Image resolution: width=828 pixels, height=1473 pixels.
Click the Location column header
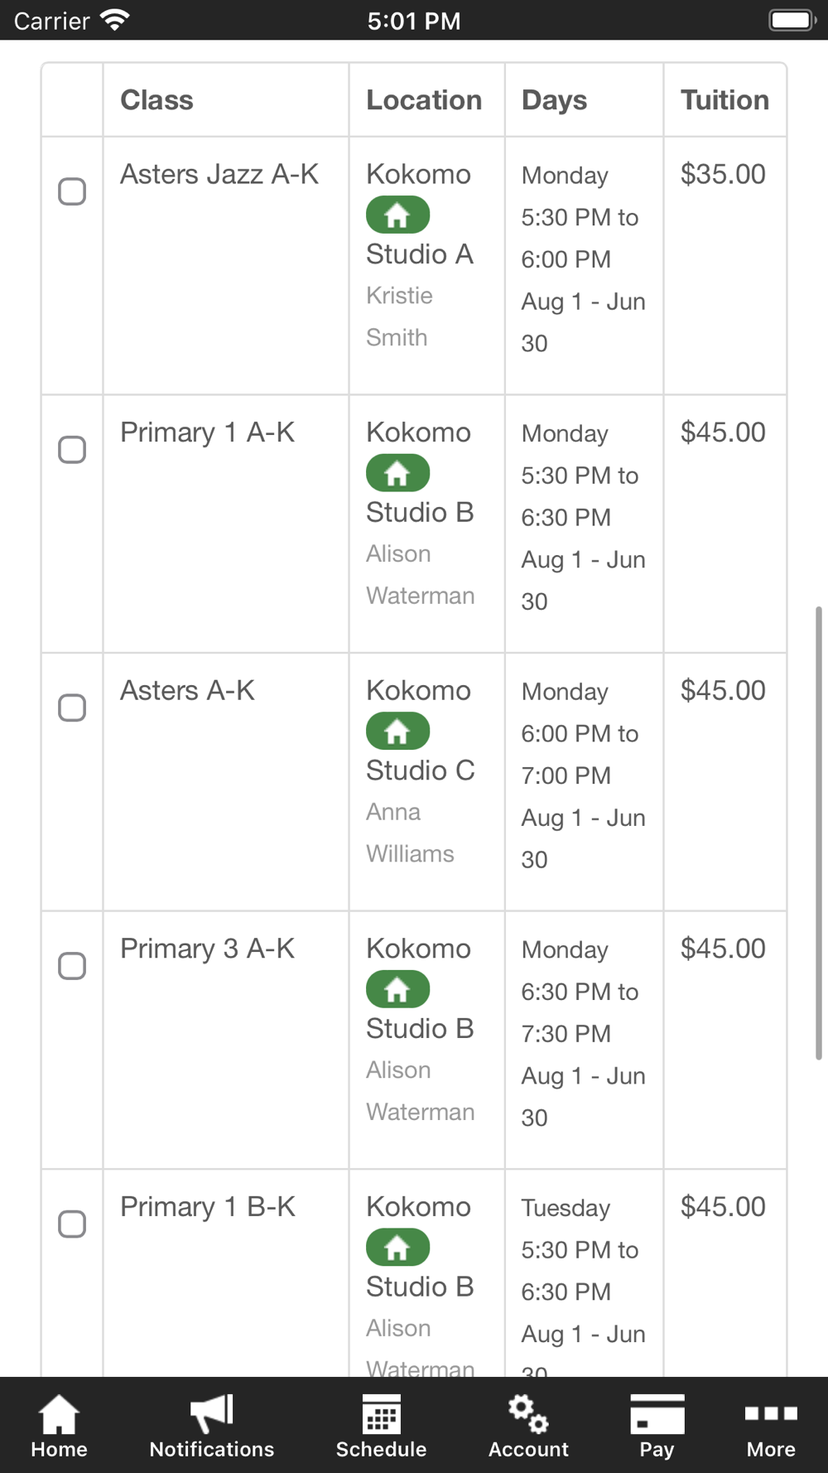pyautogui.click(x=424, y=100)
